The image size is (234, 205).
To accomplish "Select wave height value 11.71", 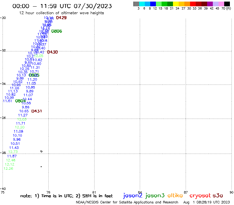I will point(21,123).
